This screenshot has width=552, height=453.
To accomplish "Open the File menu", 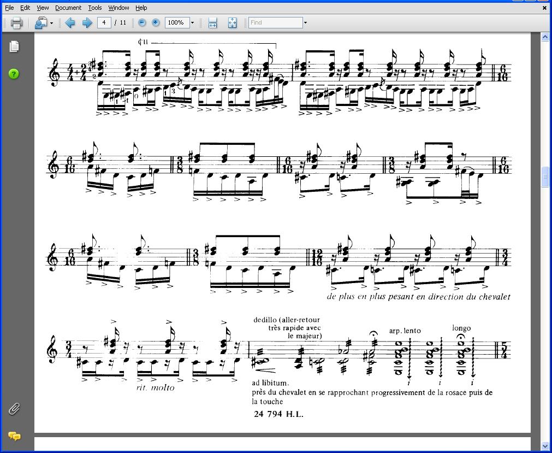I will (x=9, y=8).
